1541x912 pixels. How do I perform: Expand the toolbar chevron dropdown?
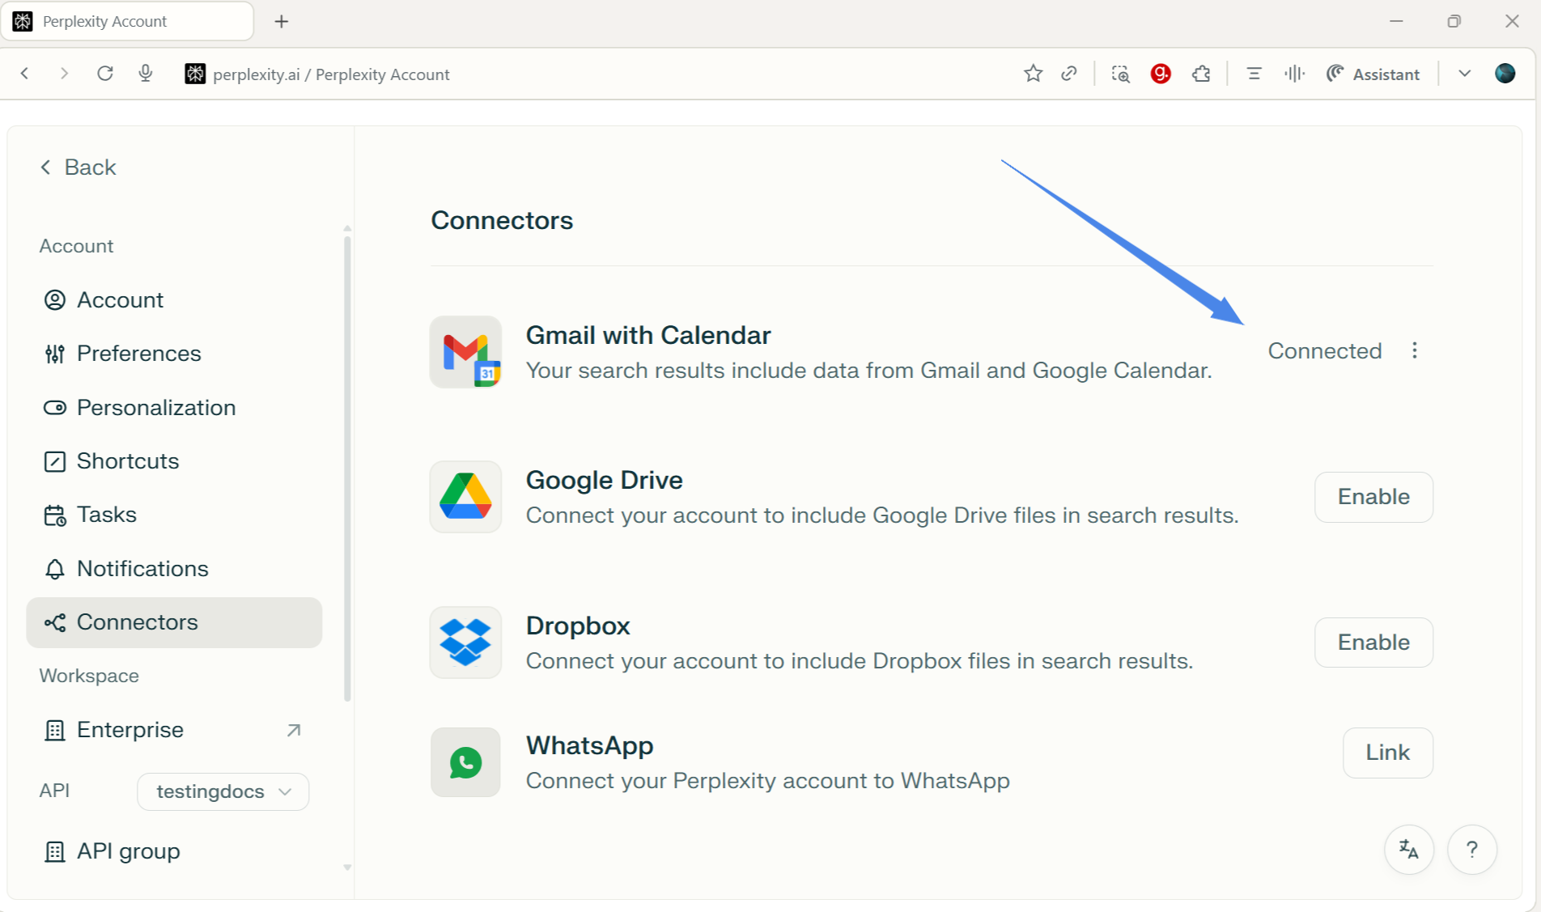coord(1464,74)
